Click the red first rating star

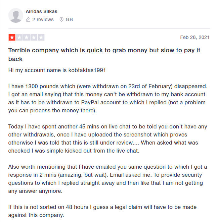point(12,37)
